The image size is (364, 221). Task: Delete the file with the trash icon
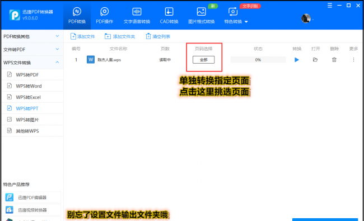334,60
